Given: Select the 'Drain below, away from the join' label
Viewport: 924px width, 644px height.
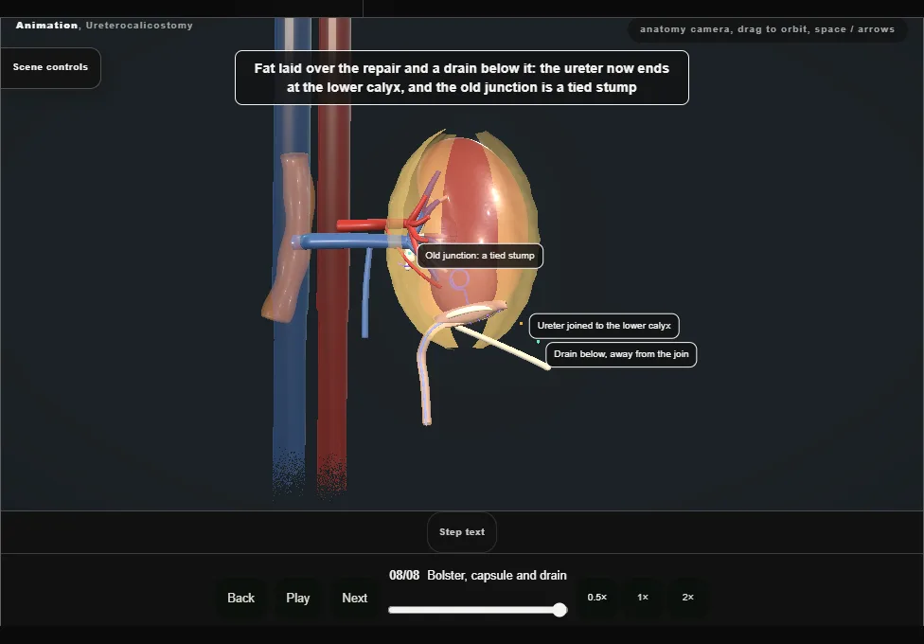Looking at the screenshot, I should [x=621, y=354].
